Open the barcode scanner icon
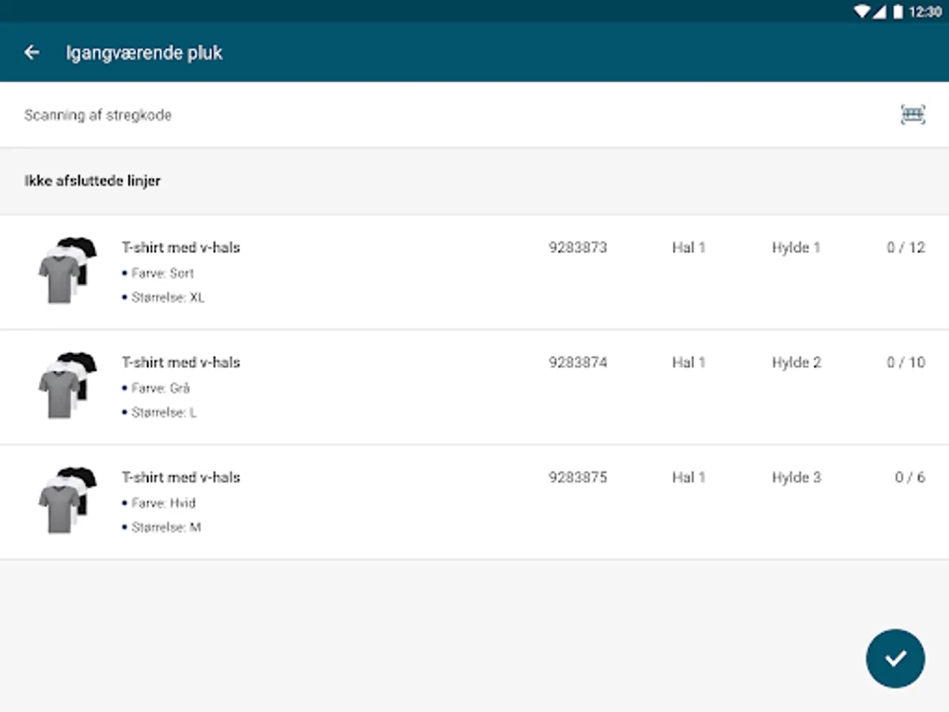 [913, 116]
